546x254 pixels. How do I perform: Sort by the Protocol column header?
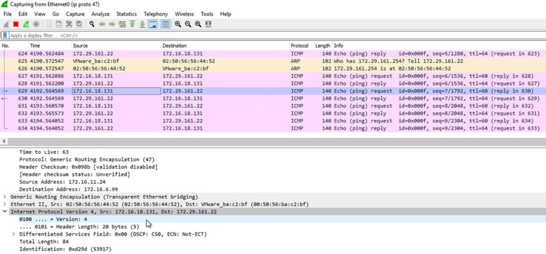pyautogui.click(x=299, y=46)
